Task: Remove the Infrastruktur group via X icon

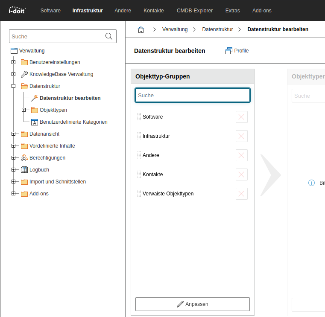Action: point(241,136)
